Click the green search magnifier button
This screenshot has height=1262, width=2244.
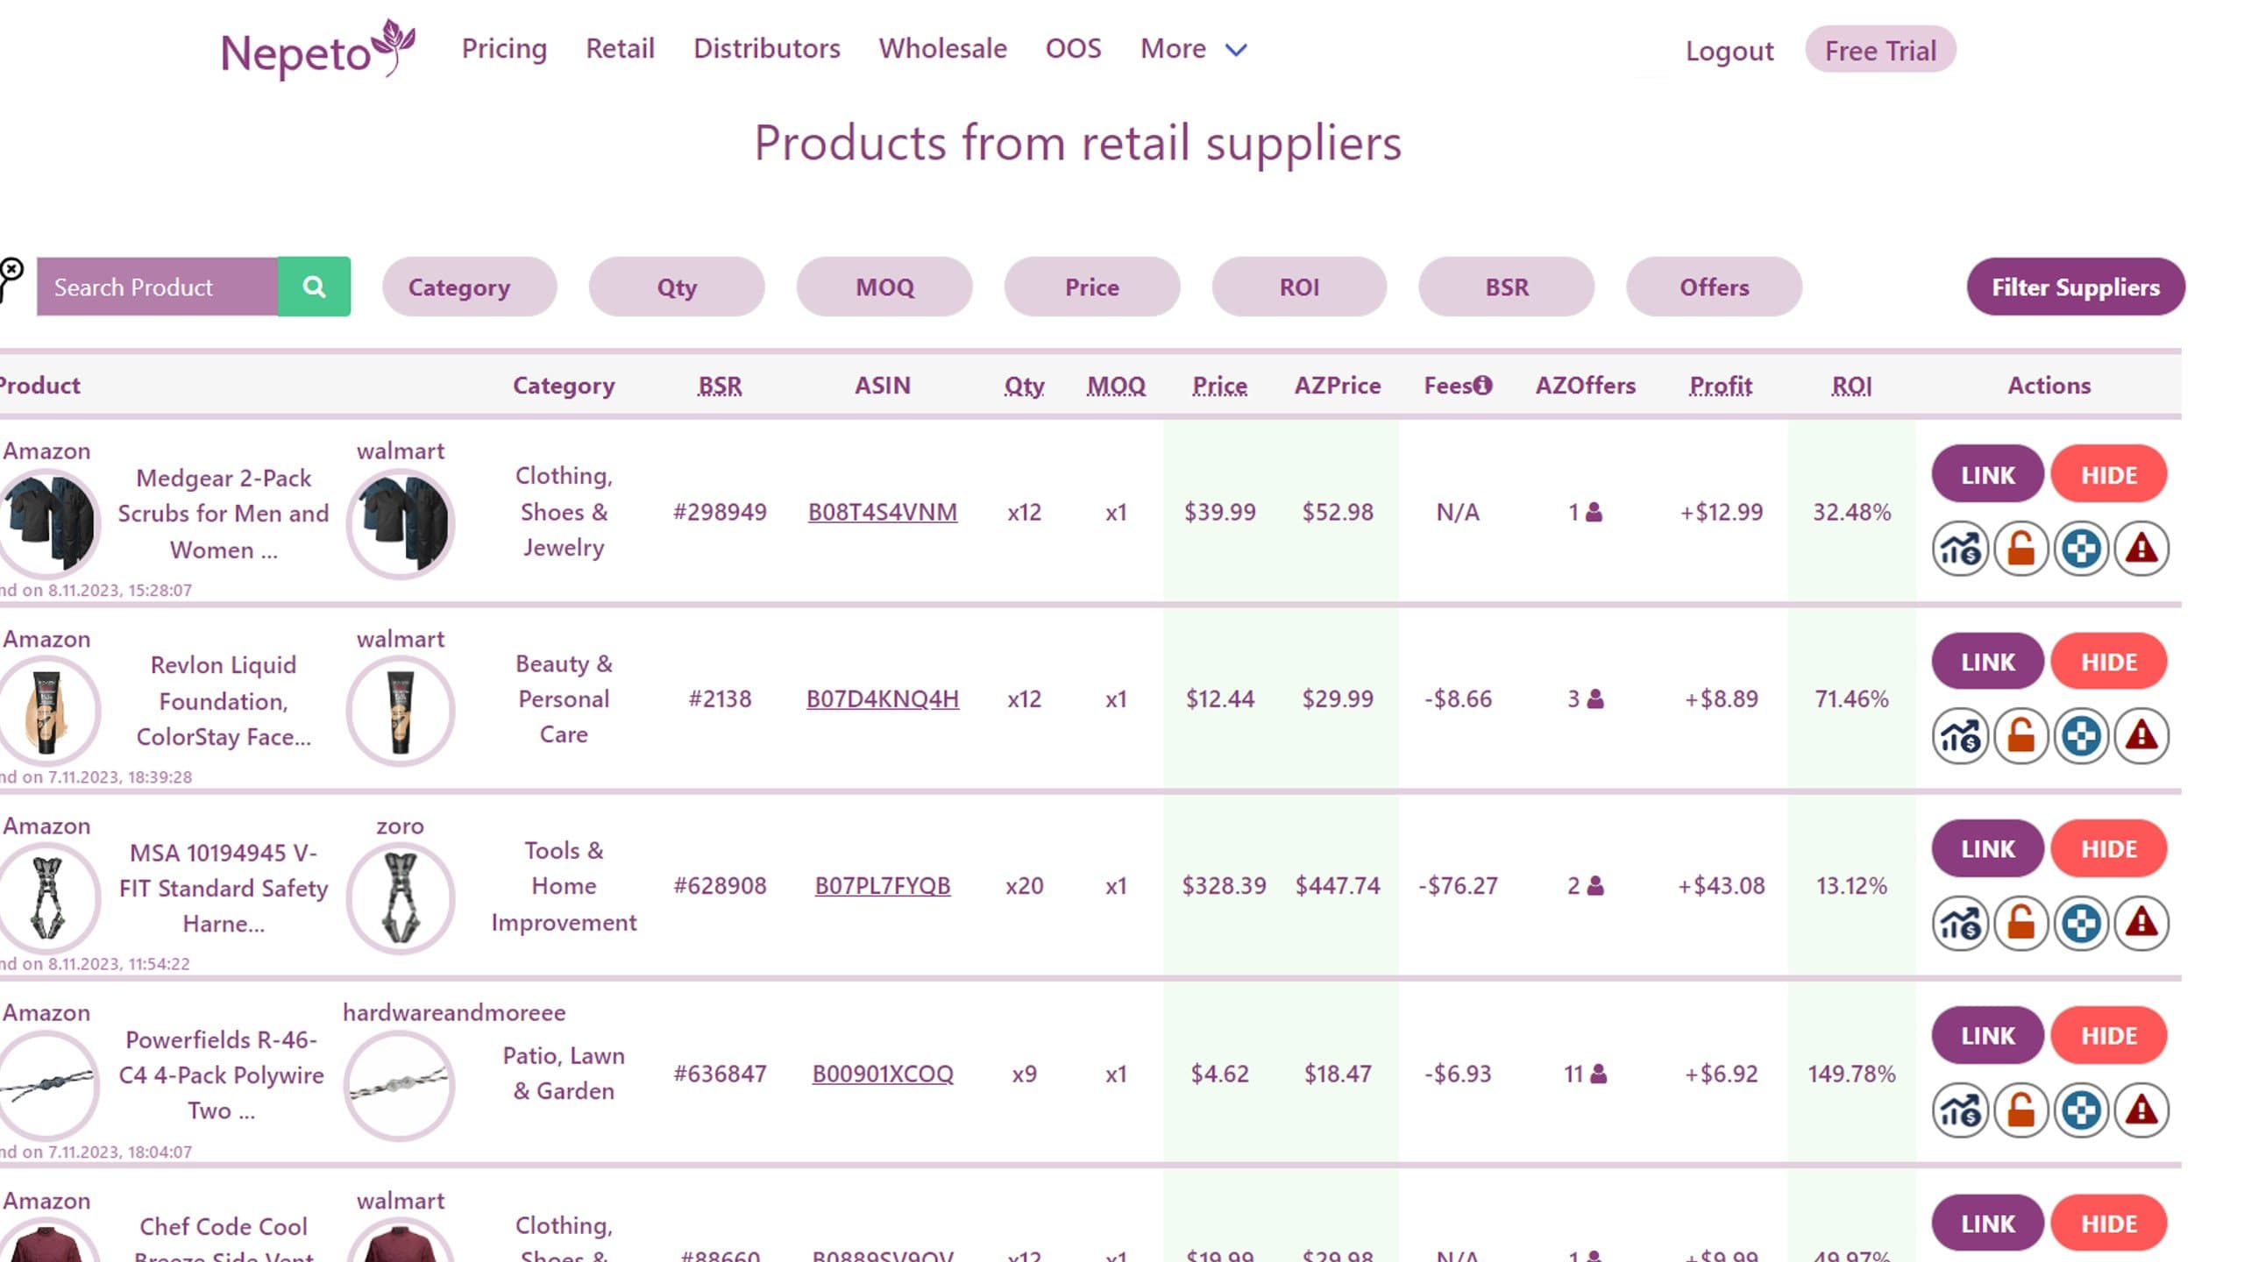(314, 287)
